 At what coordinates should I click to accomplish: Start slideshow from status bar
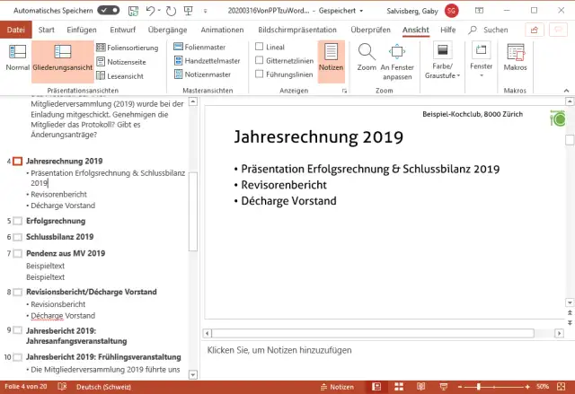pyautogui.click(x=443, y=387)
